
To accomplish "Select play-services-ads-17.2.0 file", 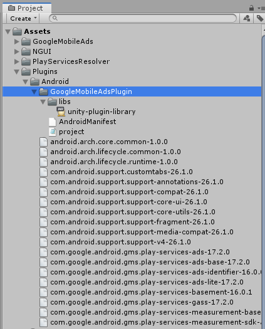I will coord(140,252).
